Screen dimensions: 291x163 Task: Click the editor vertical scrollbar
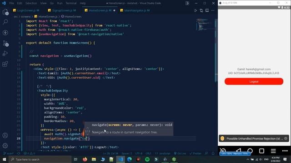(216, 50)
